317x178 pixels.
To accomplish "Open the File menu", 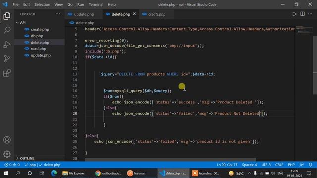I will click(15, 4).
